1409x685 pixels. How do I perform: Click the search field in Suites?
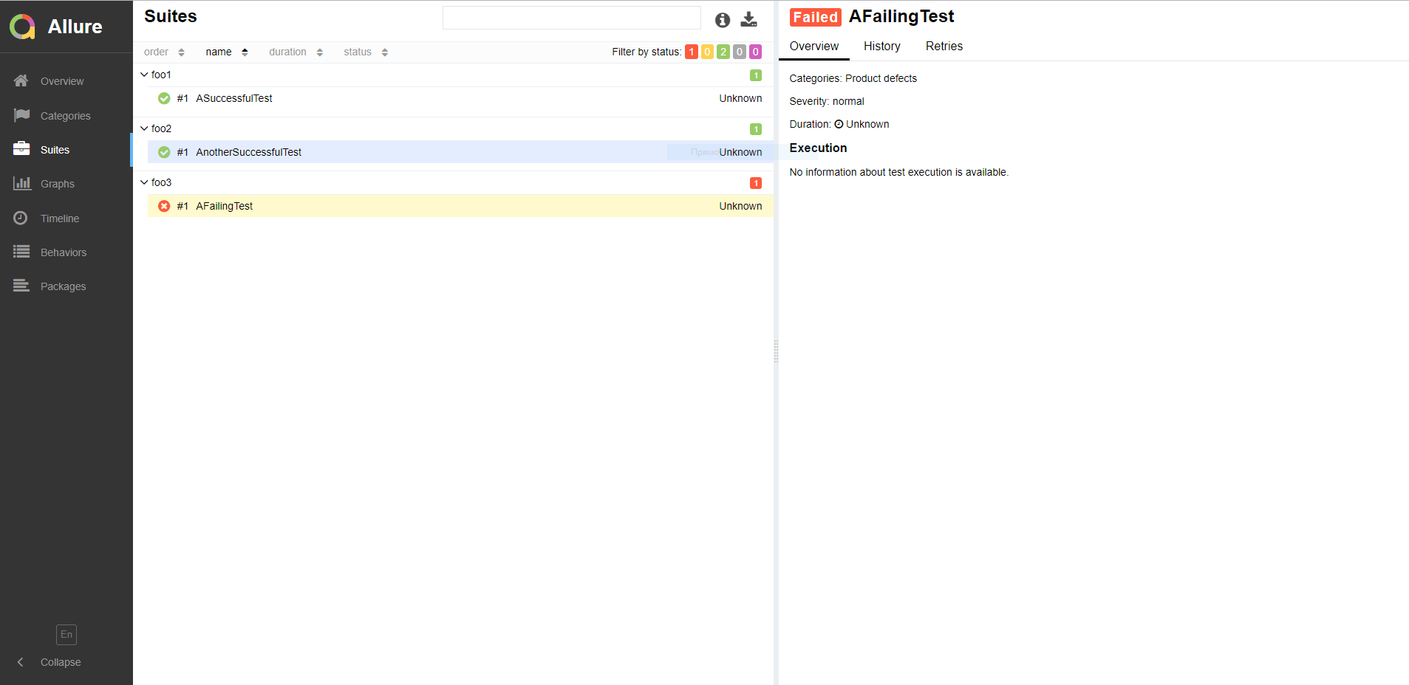click(x=571, y=18)
